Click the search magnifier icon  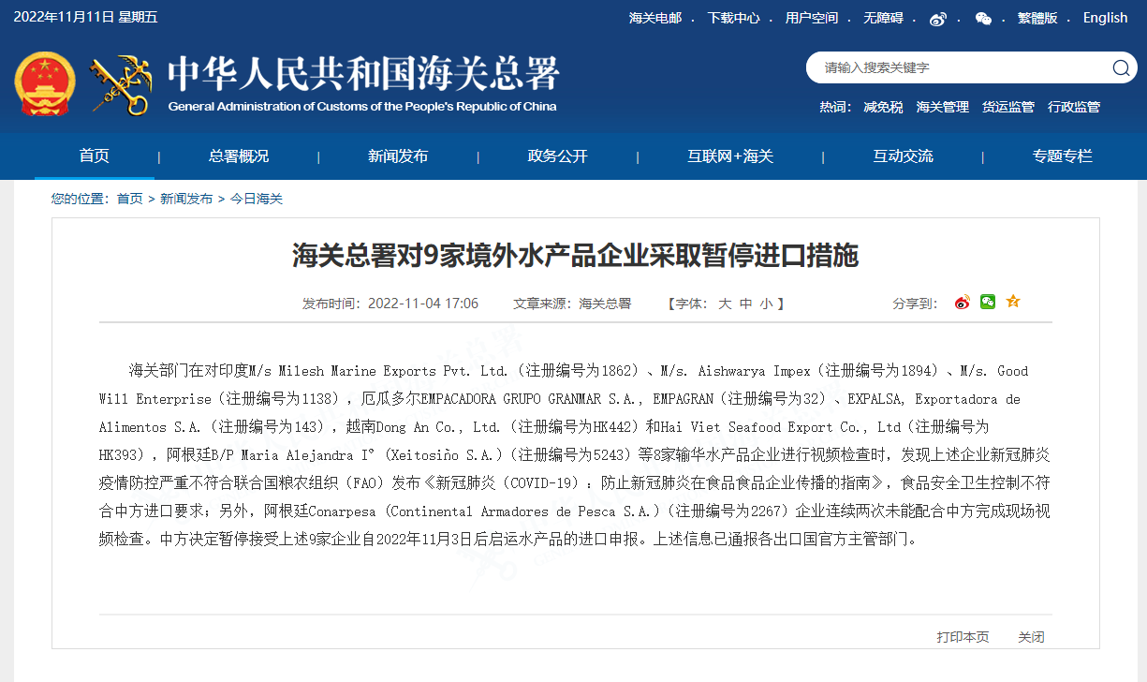click(1120, 67)
